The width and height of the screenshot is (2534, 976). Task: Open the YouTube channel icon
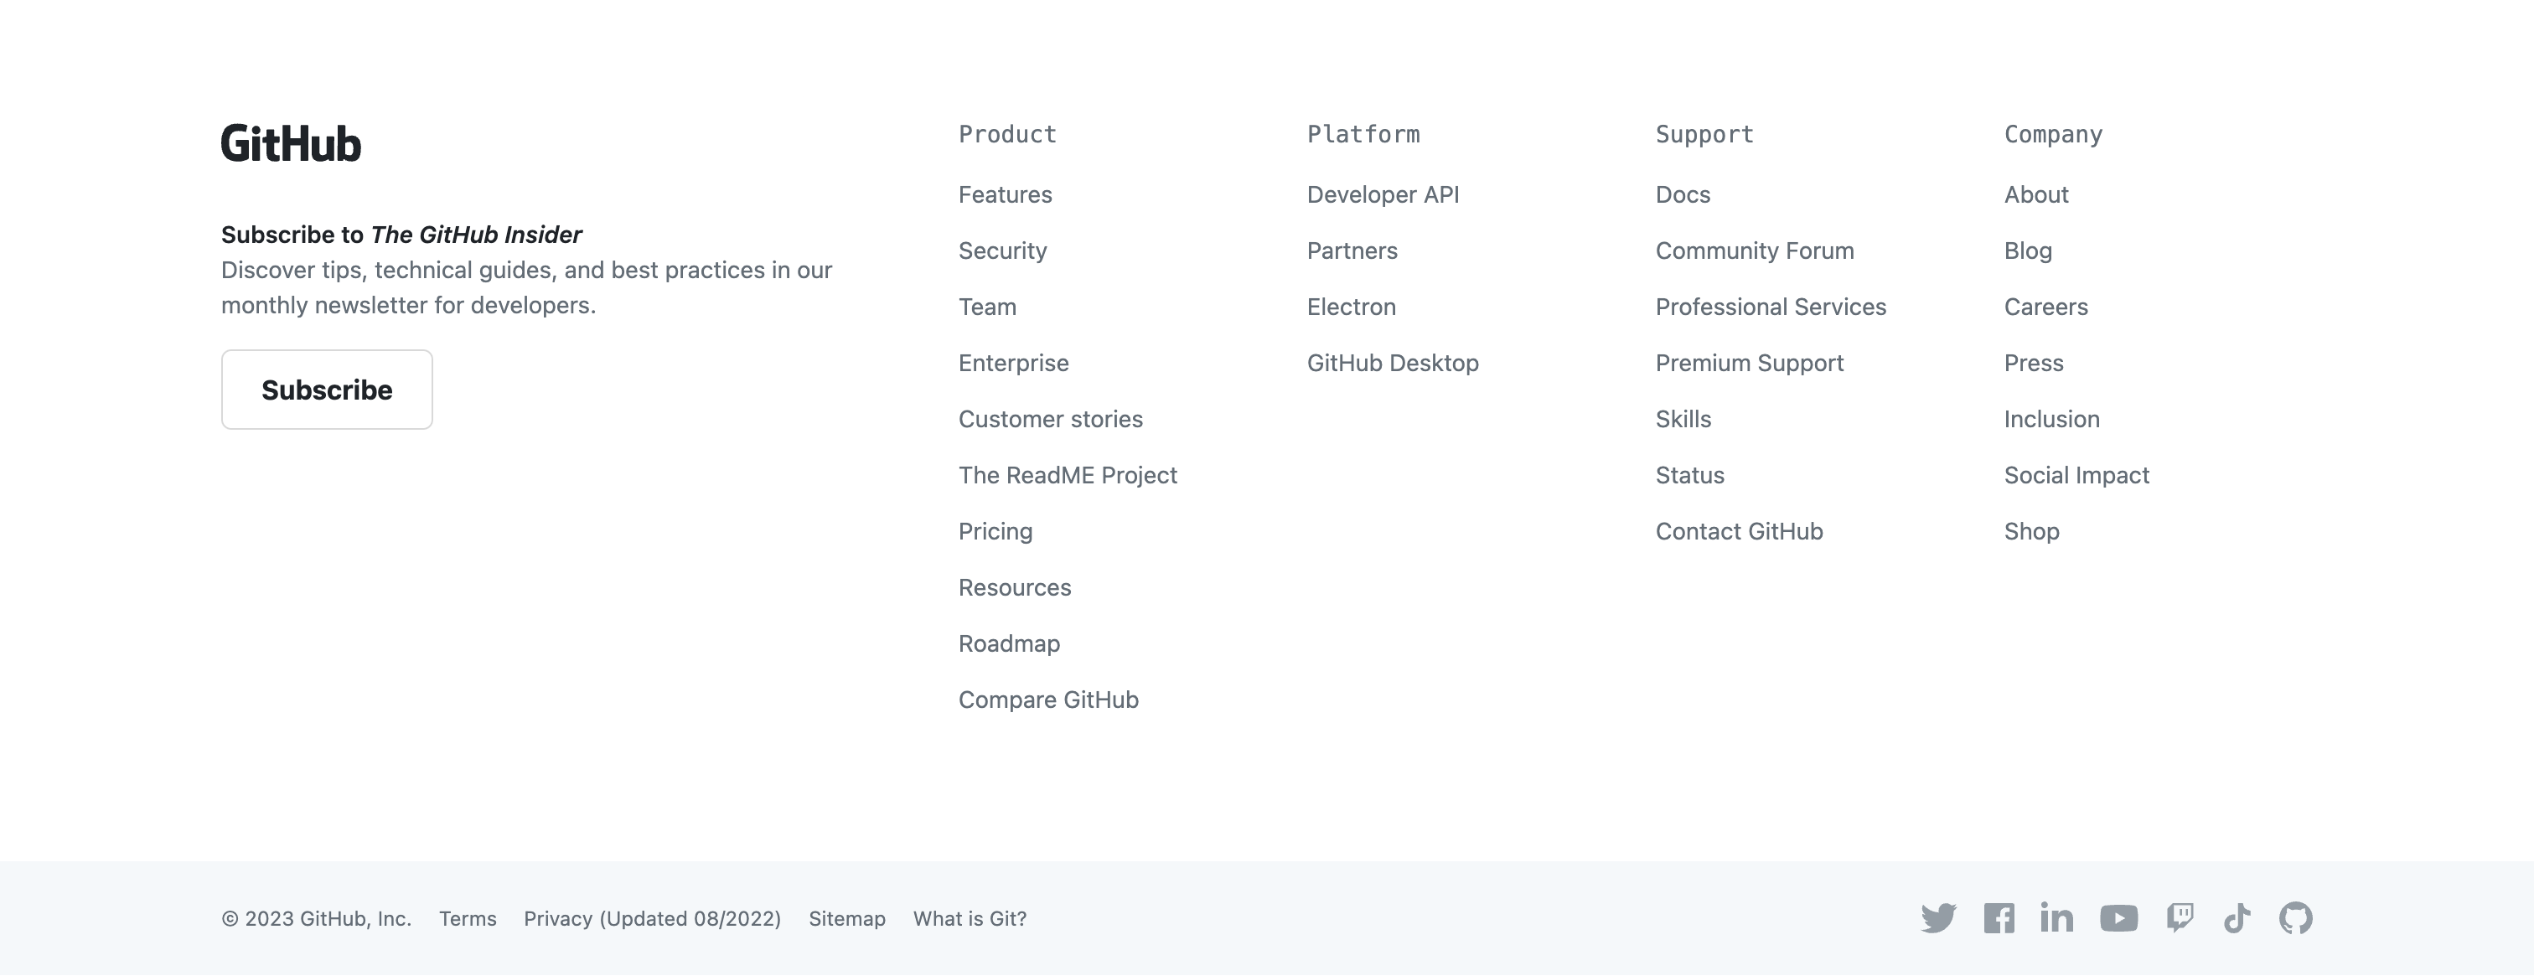point(2119,918)
